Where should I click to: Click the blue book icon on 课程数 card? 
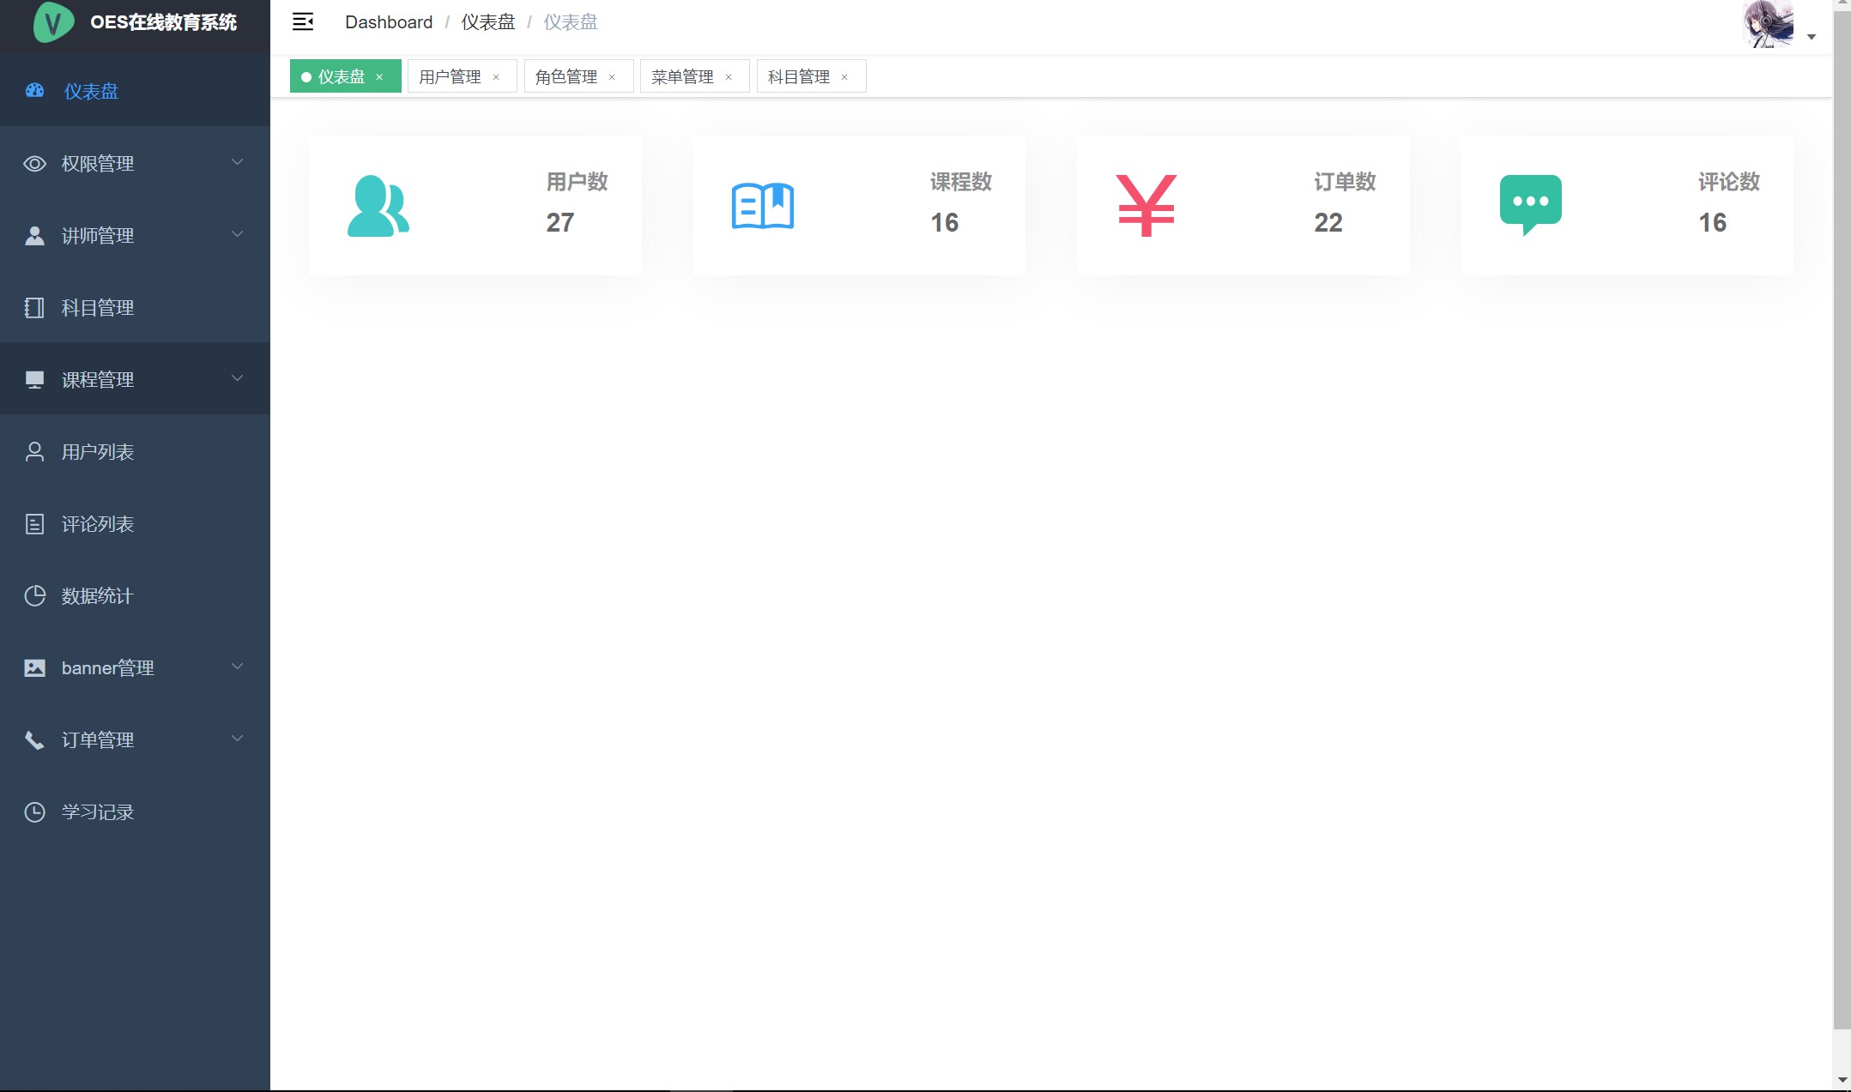pos(762,206)
